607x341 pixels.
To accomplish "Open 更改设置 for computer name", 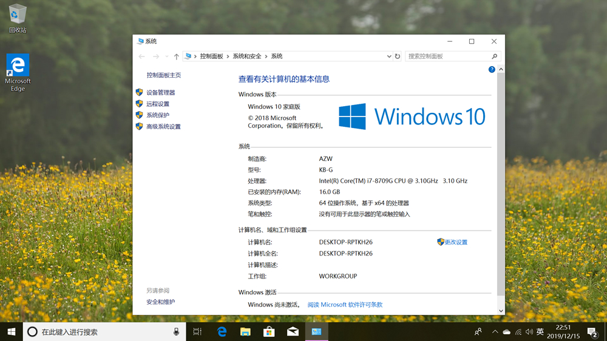I will [x=456, y=242].
